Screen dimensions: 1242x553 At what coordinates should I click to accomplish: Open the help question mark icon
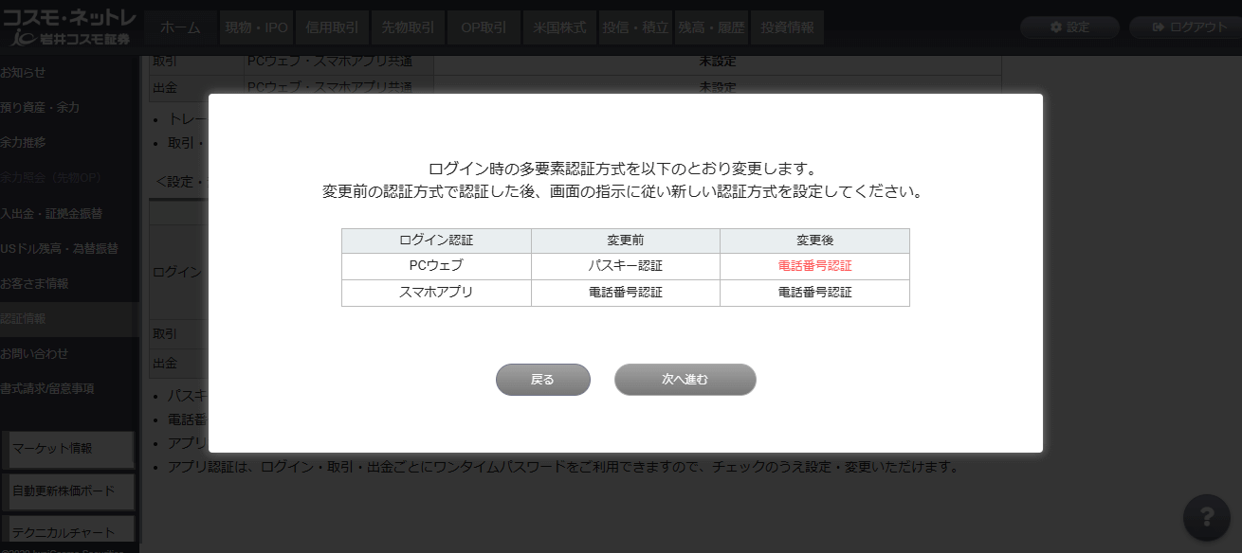pyautogui.click(x=1206, y=517)
